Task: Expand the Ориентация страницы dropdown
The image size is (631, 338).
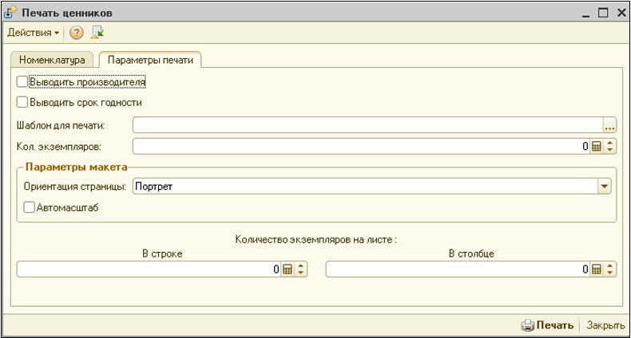Action: point(605,186)
